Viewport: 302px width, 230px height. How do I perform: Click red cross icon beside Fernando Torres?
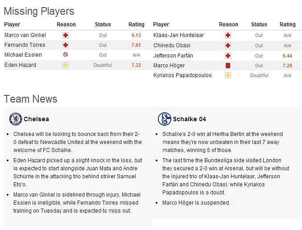(x=66, y=45)
